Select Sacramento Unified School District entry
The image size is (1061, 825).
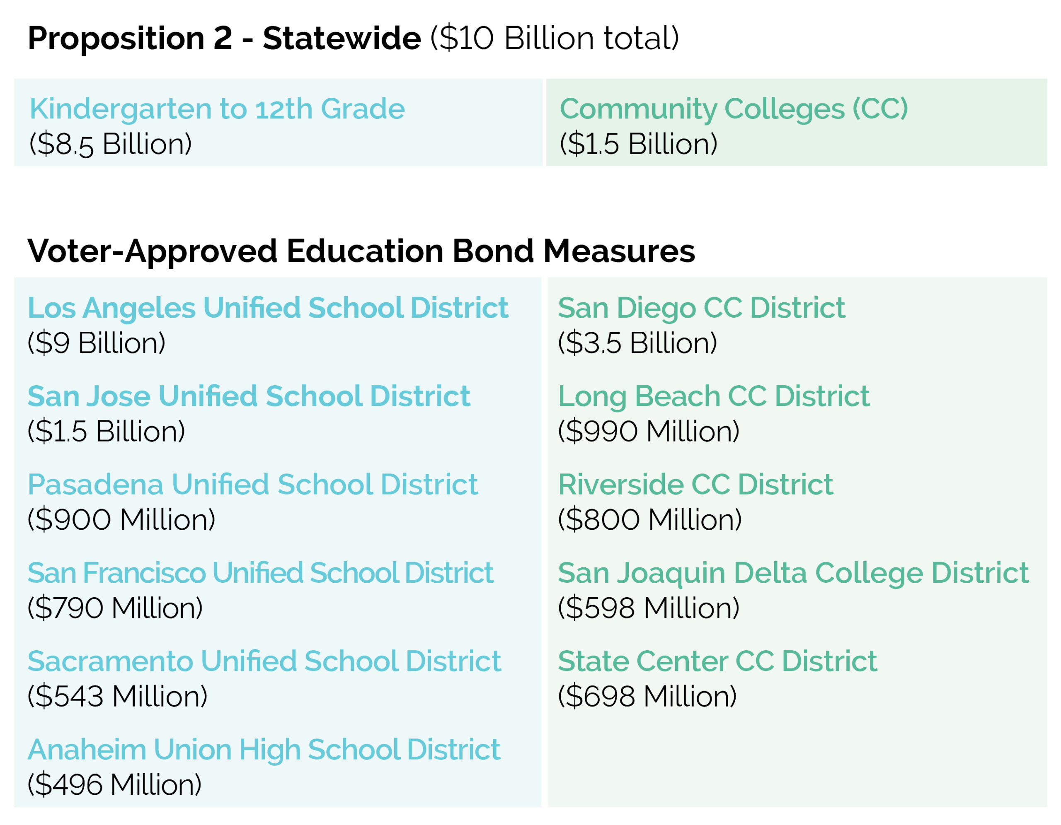point(264,661)
